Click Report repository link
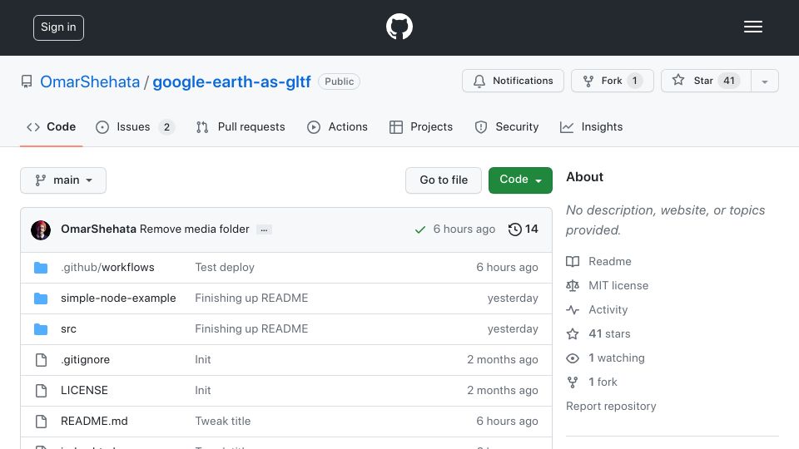799x449 pixels. pyautogui.click(x=611, y=407)
